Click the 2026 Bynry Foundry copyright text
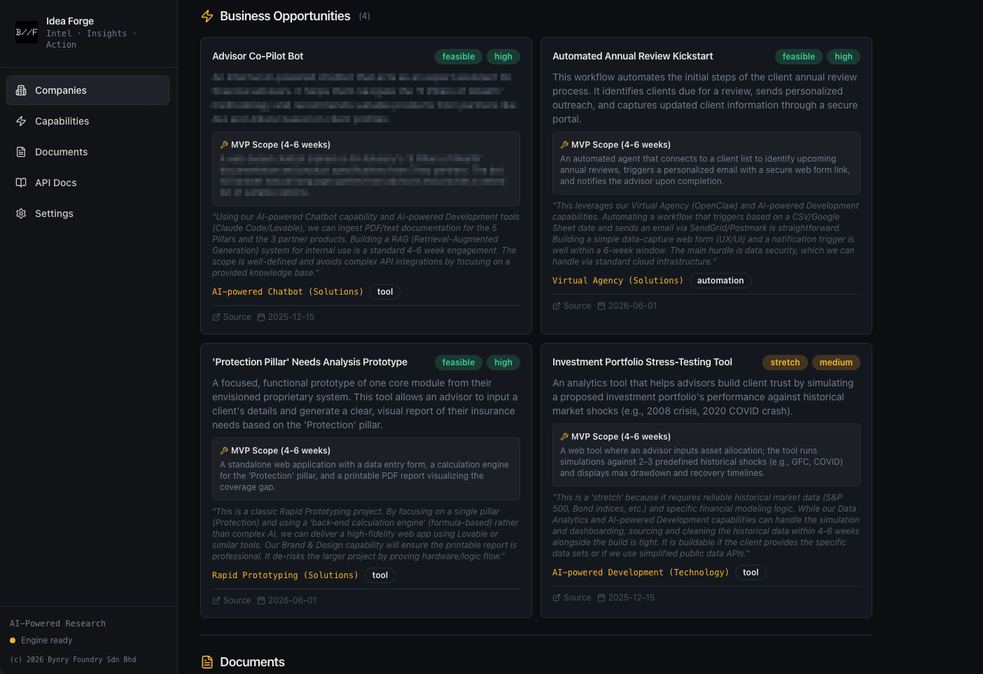 73,659
